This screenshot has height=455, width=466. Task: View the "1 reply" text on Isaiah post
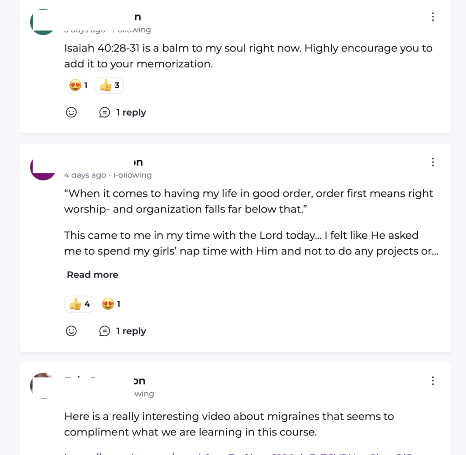(131, 112)
